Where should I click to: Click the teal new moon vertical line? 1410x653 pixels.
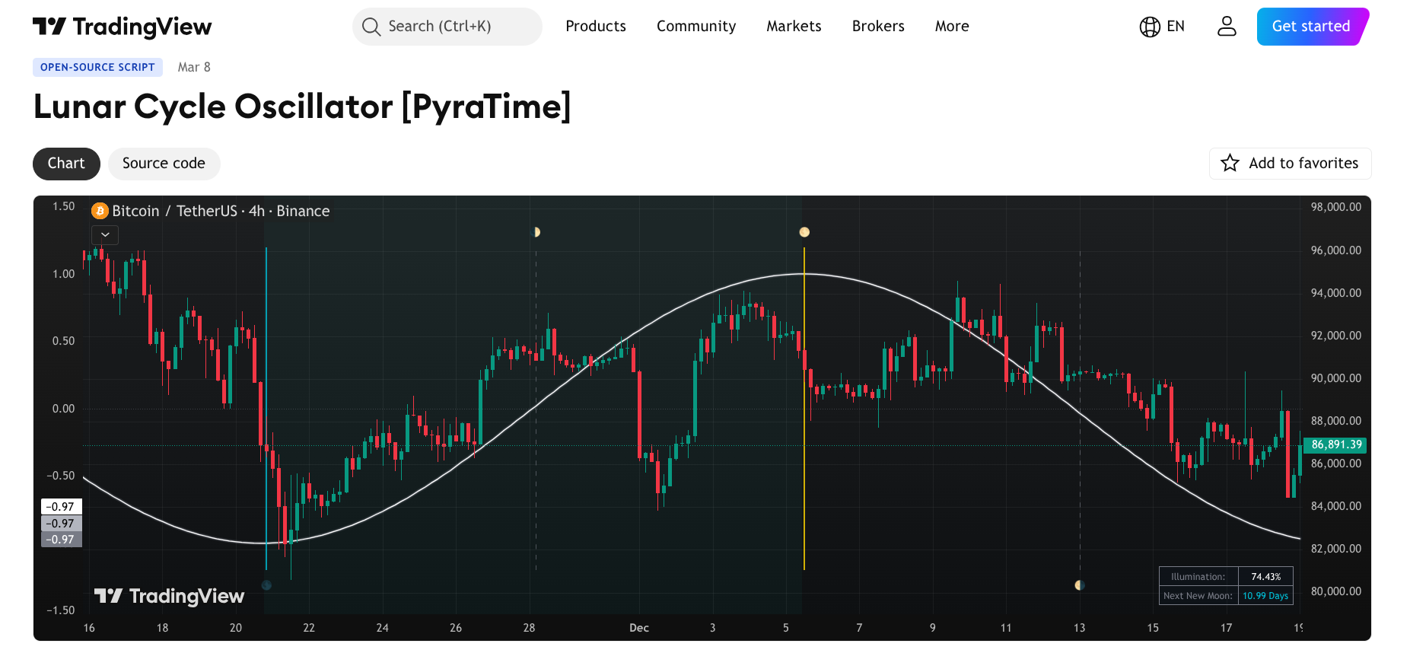tap(266, 408)
